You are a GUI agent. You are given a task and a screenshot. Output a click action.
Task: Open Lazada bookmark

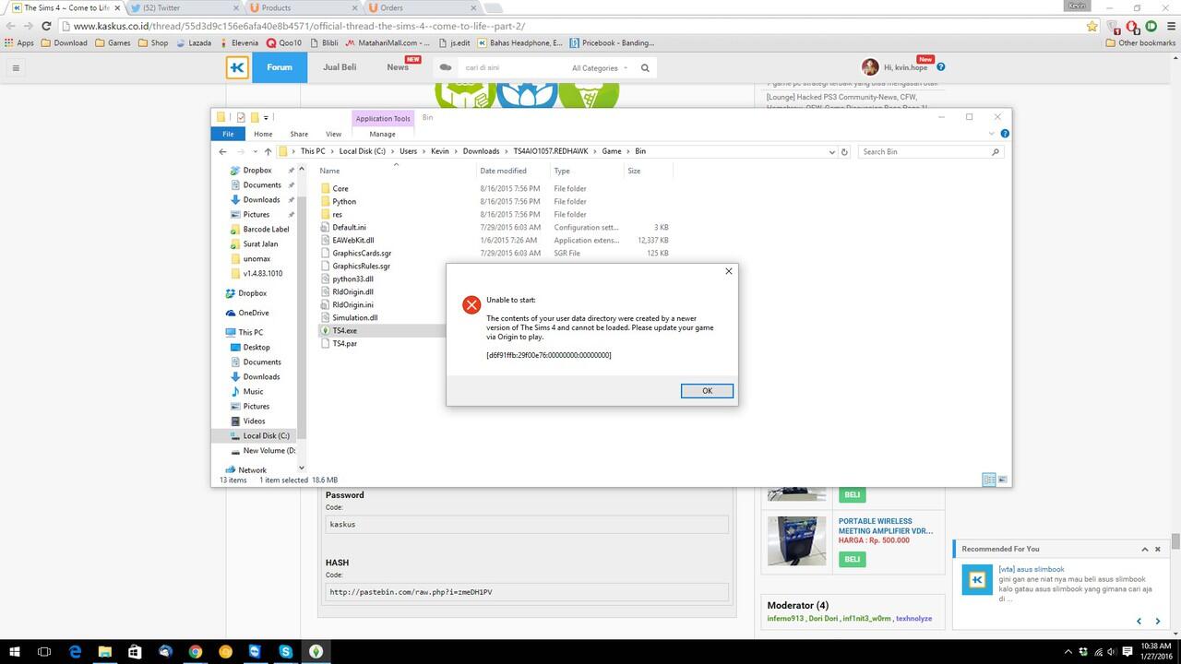[193, 42]
